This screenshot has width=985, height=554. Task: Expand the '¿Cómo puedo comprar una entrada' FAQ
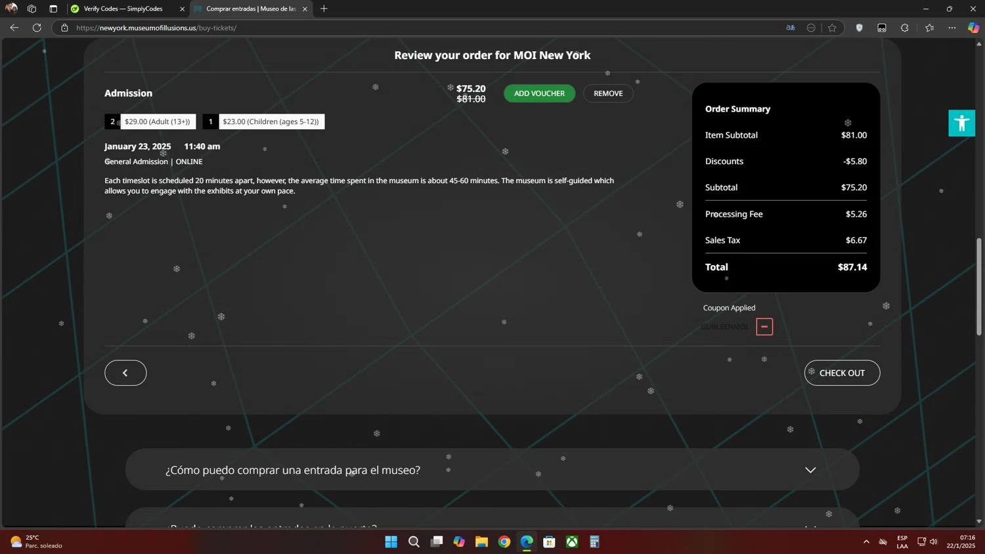pos(492,470)
